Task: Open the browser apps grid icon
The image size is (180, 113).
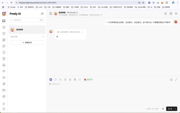Action: (3, 7)
